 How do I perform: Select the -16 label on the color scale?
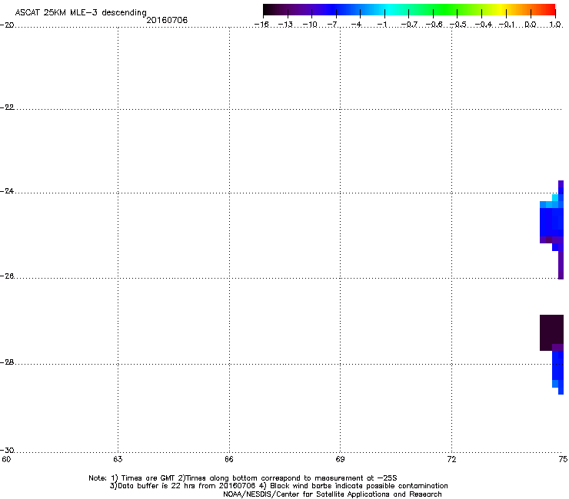(261, 25)
